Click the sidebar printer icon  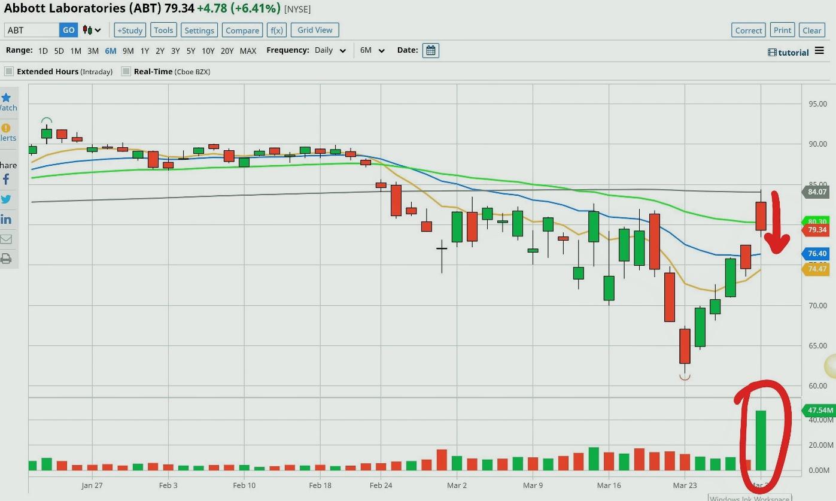coord(6,259)
